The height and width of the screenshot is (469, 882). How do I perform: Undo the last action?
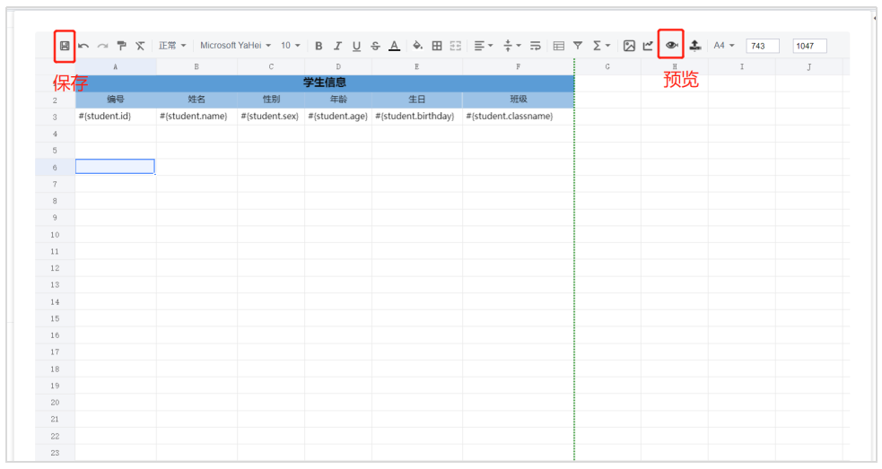(83, 46)
